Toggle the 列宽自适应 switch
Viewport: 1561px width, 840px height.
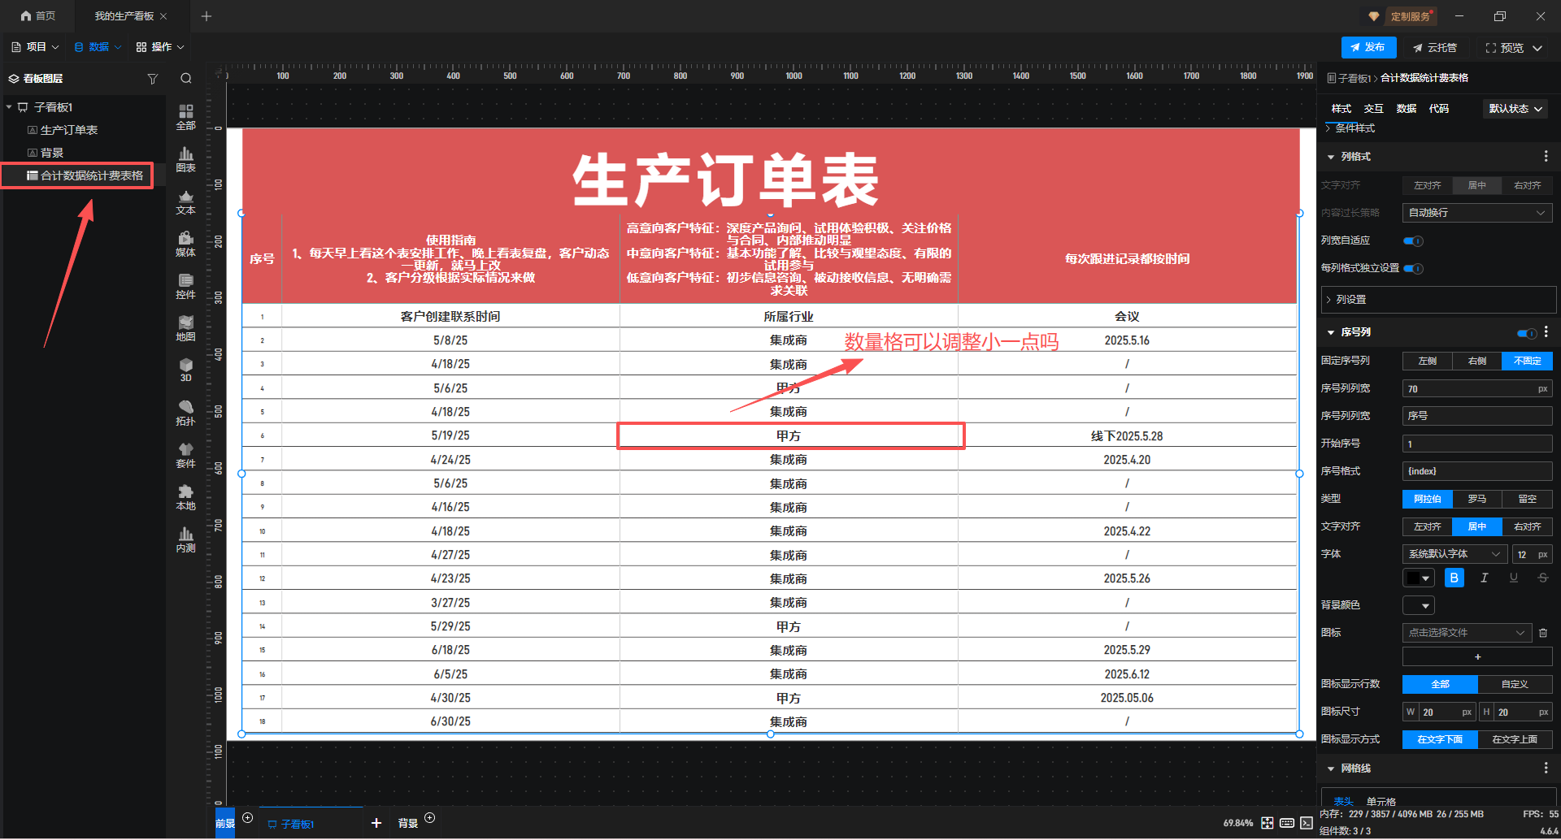pos(1413,241)
